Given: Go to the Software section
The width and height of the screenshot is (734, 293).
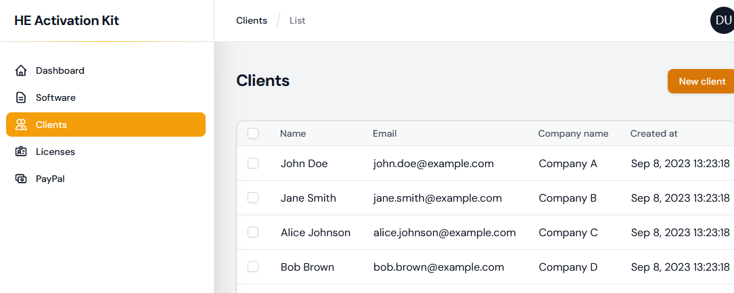Looking at the screenshot, I should [x=55, y=97].
